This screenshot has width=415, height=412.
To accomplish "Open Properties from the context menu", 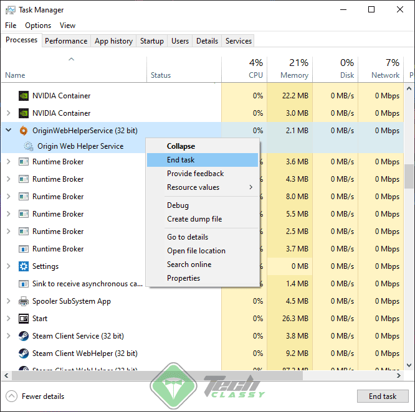I will [x=203, y=278].
